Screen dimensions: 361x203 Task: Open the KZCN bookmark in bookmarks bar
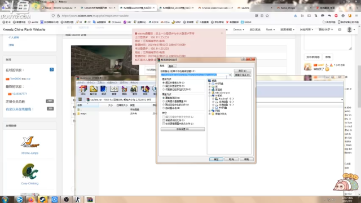point(153,22)
